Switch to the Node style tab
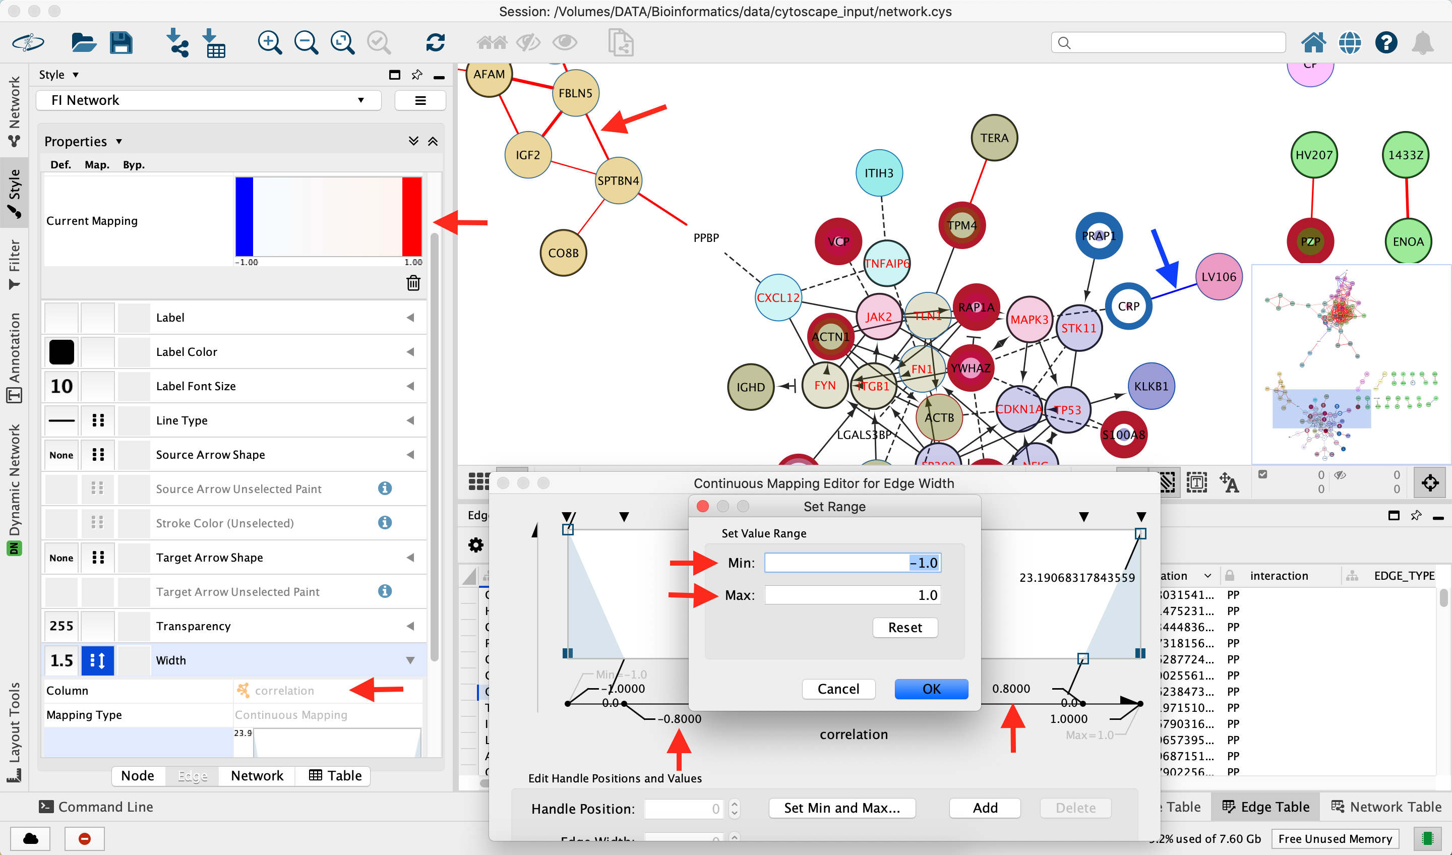The image size is (1452, 855). (x=138, y=775)
